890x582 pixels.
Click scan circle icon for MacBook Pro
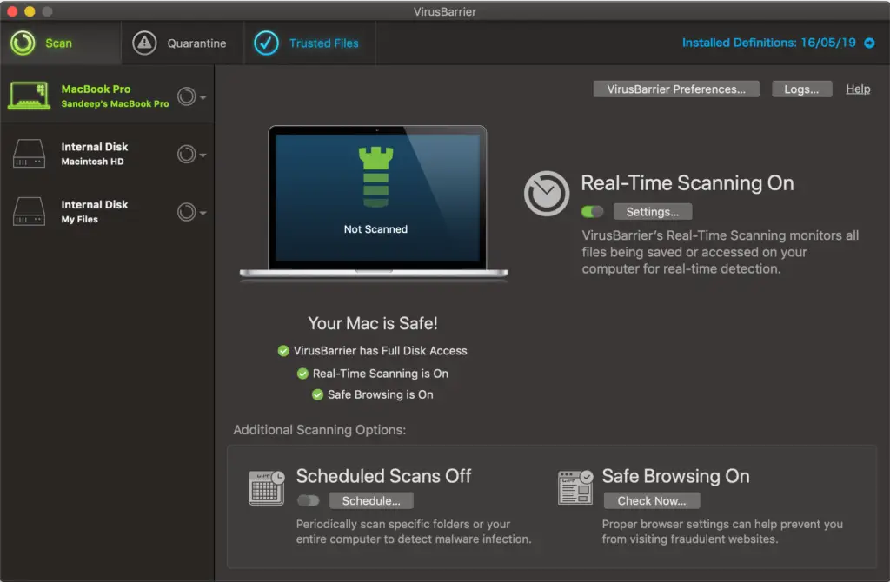(186, 96)
